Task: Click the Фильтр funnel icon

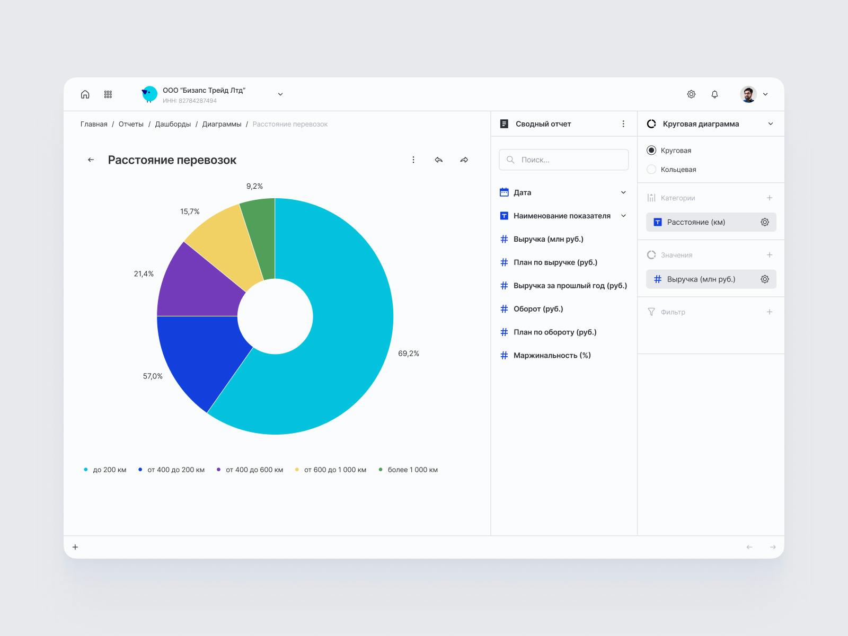Action: coord(651,312)
